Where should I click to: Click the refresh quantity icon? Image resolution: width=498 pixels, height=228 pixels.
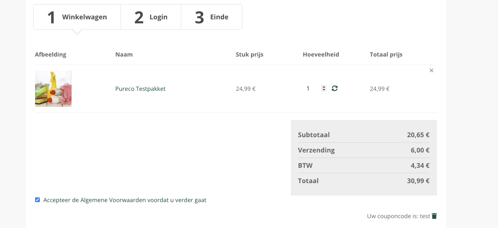point(335,88)
